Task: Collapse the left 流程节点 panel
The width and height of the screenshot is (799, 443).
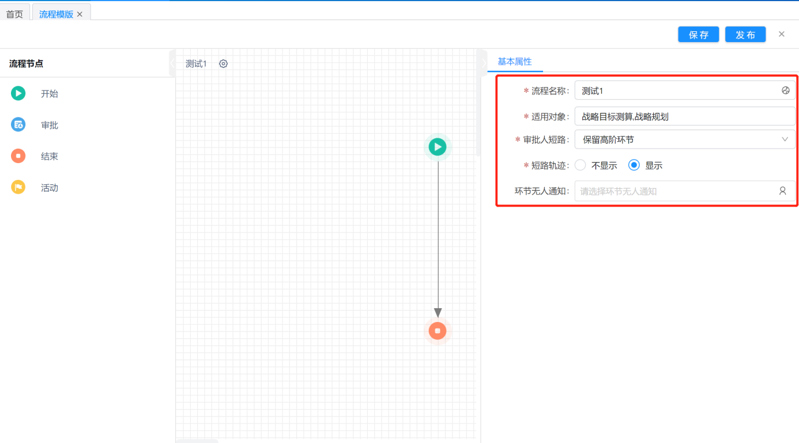Action: click(x=172, y=63)
